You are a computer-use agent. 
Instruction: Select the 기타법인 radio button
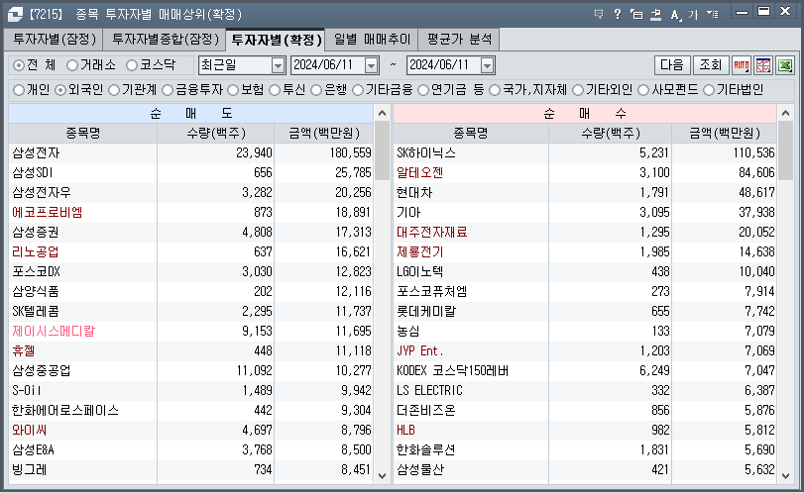click(709, 90)
